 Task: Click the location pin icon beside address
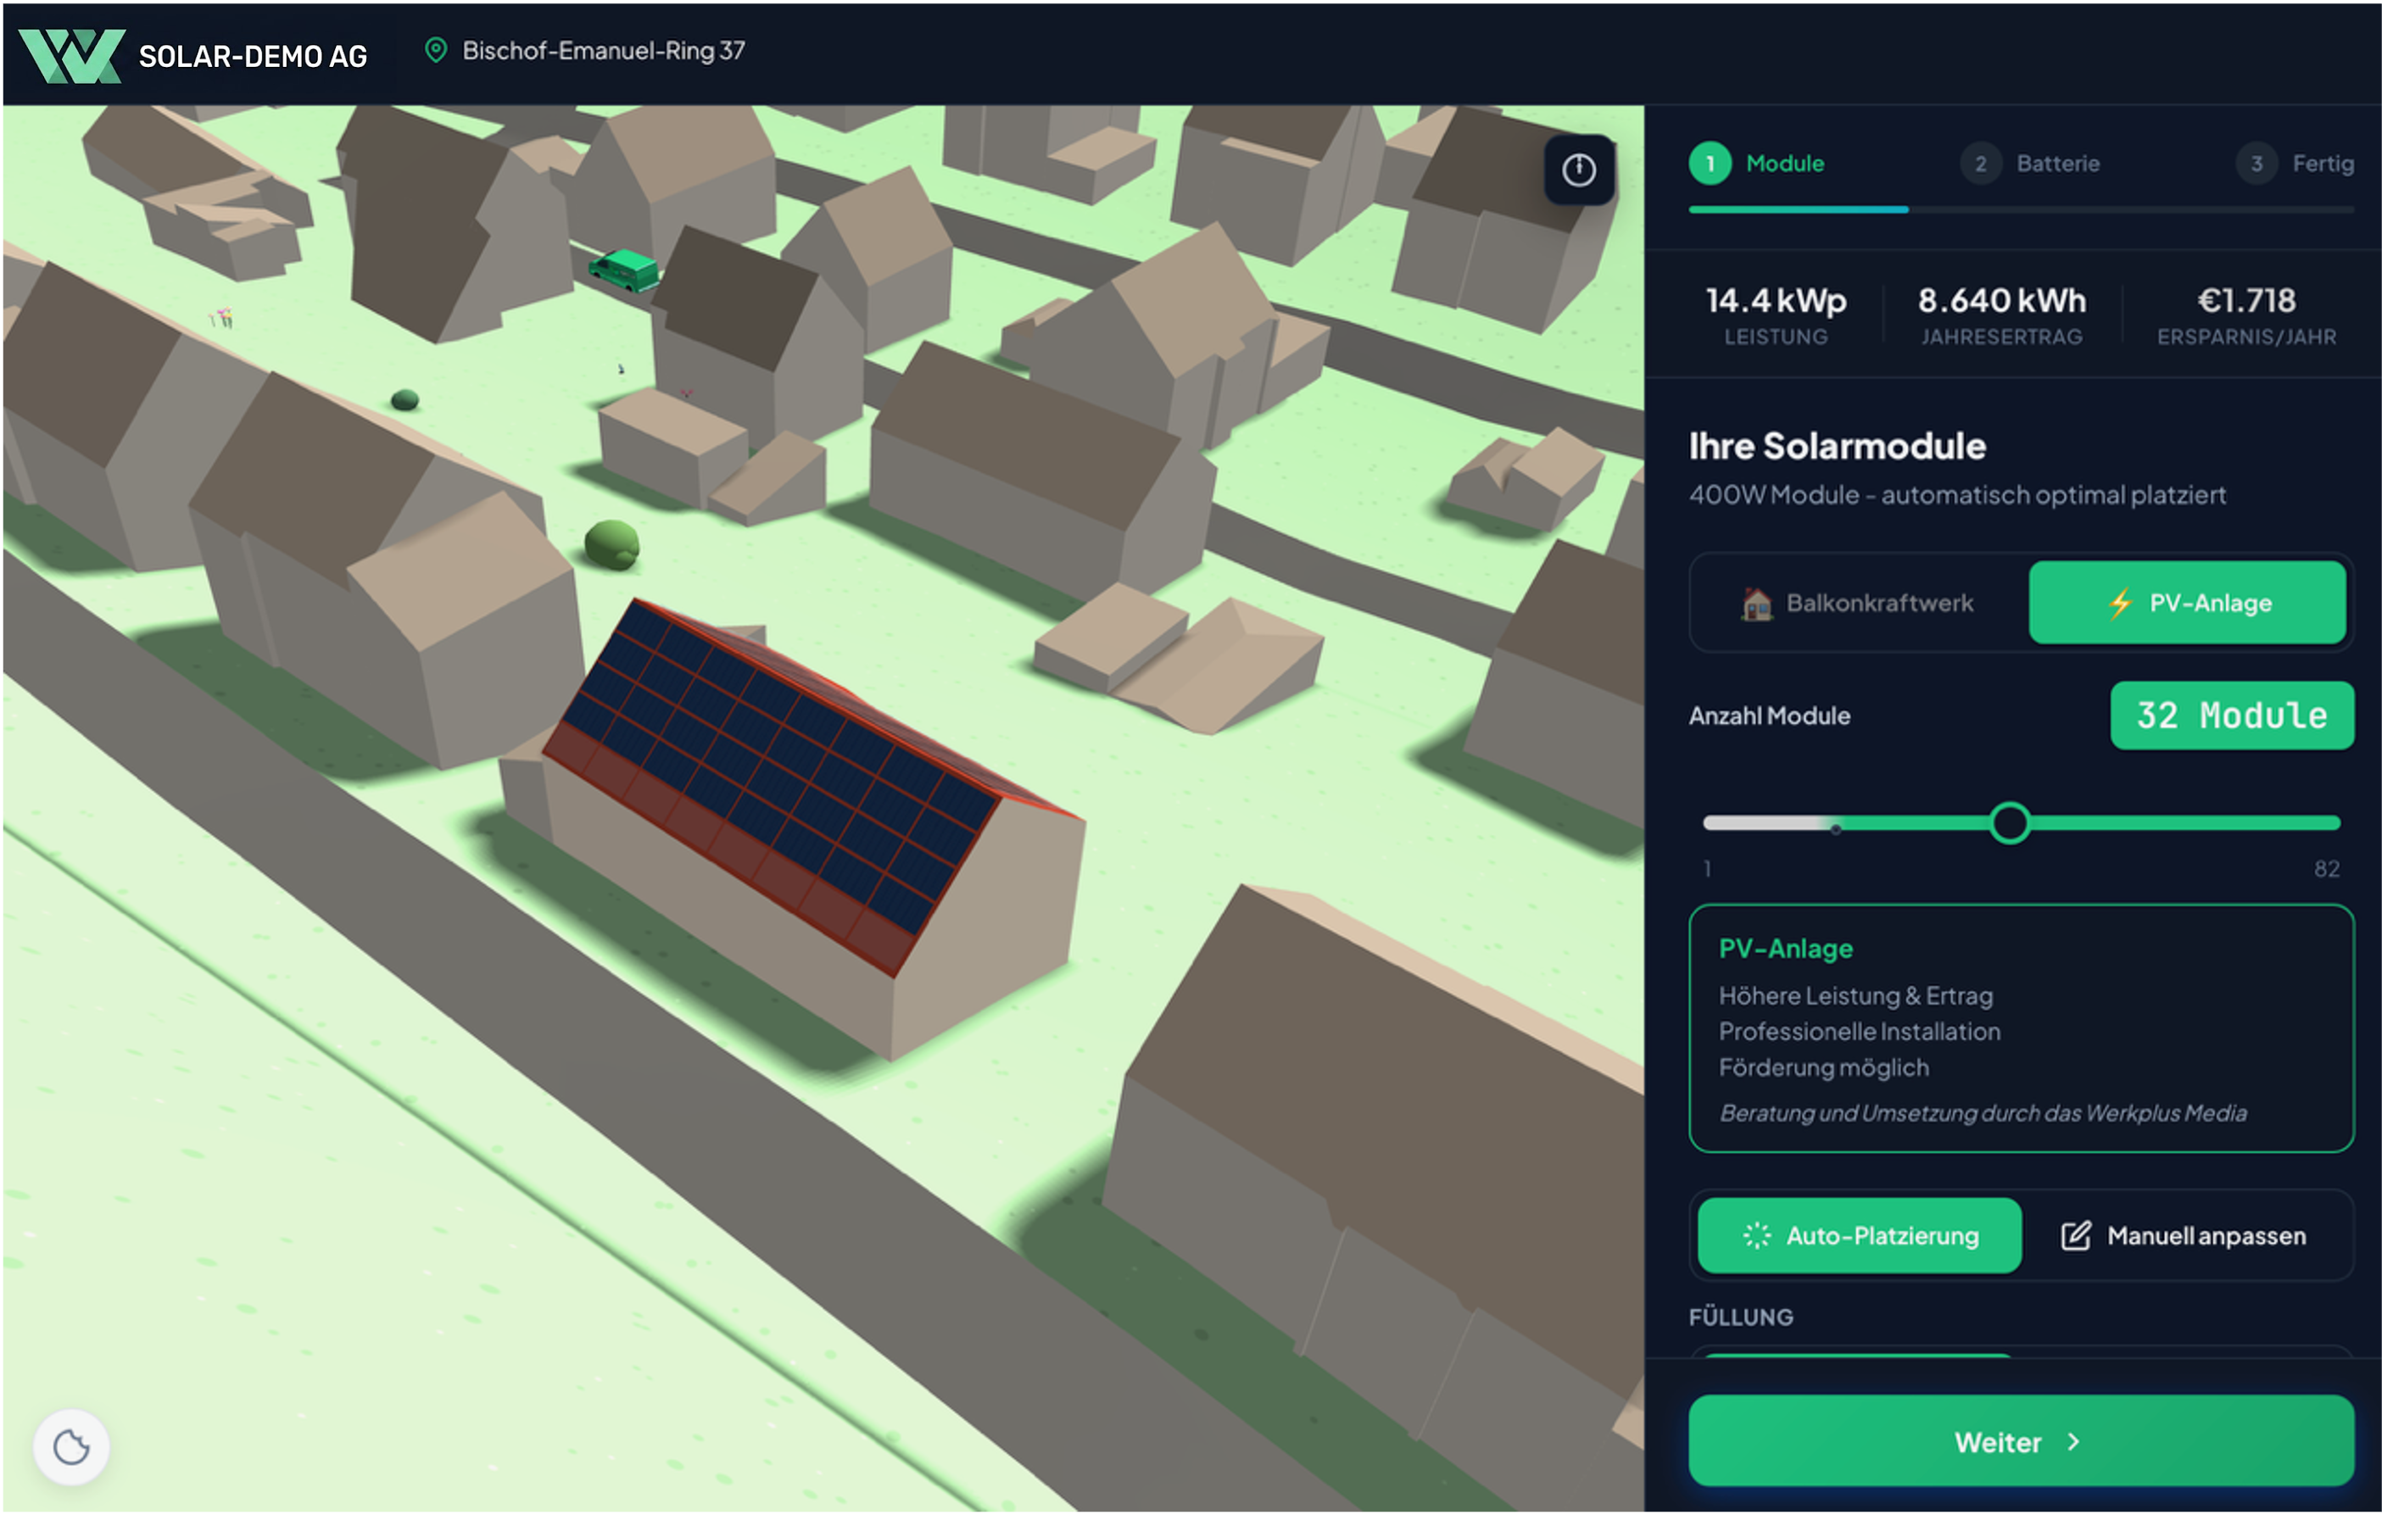435,50
